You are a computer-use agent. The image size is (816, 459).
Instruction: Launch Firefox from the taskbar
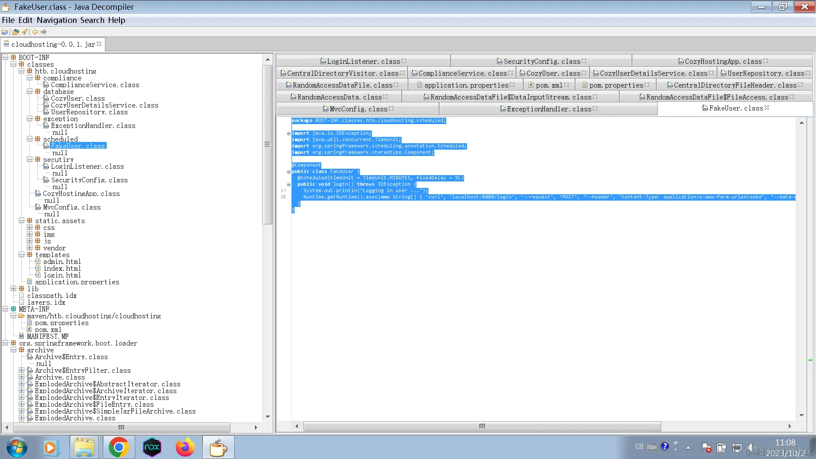185,448
